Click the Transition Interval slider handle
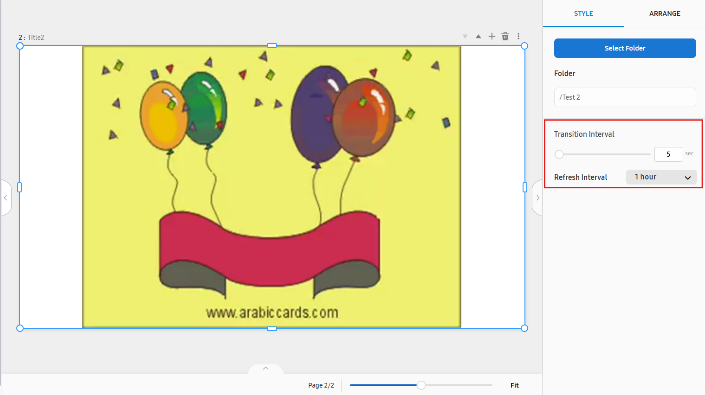This screenshot has height=395, width=705. pos(559,154)
